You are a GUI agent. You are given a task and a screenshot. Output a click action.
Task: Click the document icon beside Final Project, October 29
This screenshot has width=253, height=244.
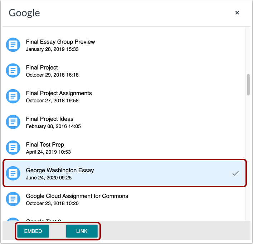[13, 71]
